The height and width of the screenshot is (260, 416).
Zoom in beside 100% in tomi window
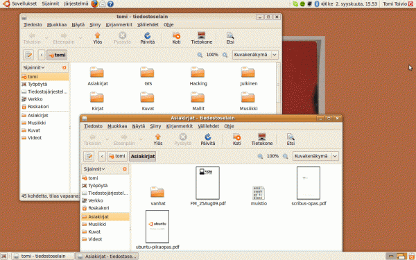point(225,55)
